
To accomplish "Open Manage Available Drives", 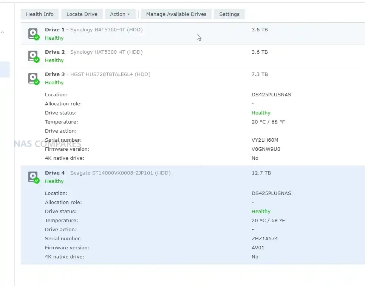I will tap(176, 14).
